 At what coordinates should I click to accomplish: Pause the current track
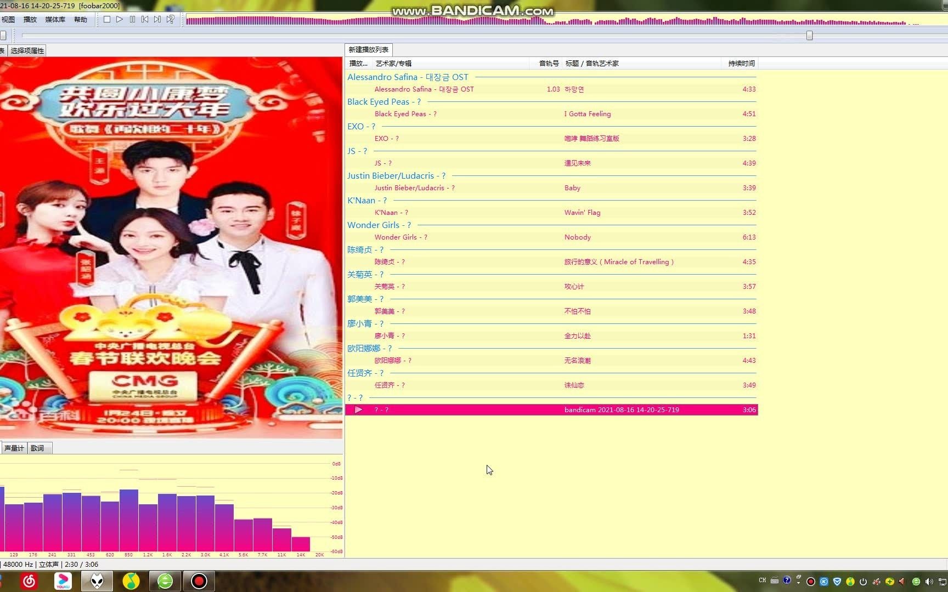pyautogui.click(x=132, y=19)
